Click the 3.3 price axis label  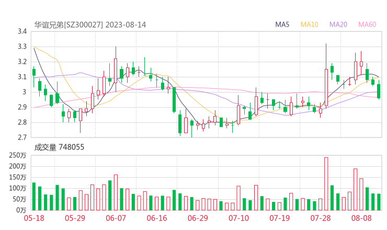[x=22, y=47]
